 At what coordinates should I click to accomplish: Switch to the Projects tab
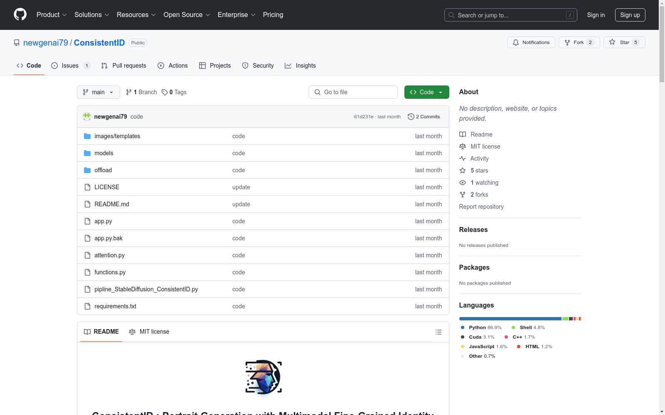click(215, 66)
